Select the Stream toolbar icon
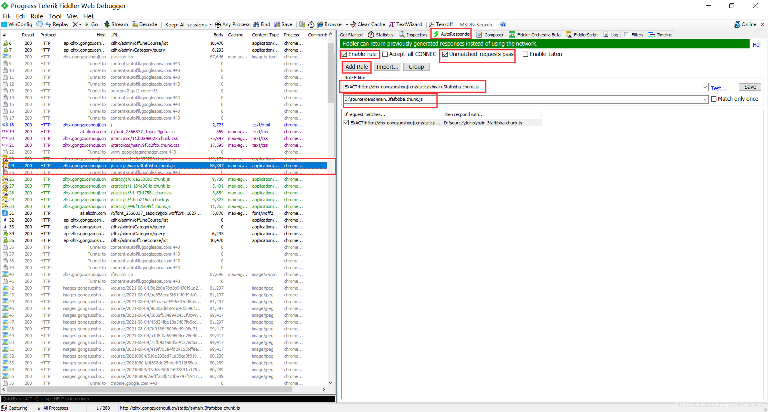 116,24
